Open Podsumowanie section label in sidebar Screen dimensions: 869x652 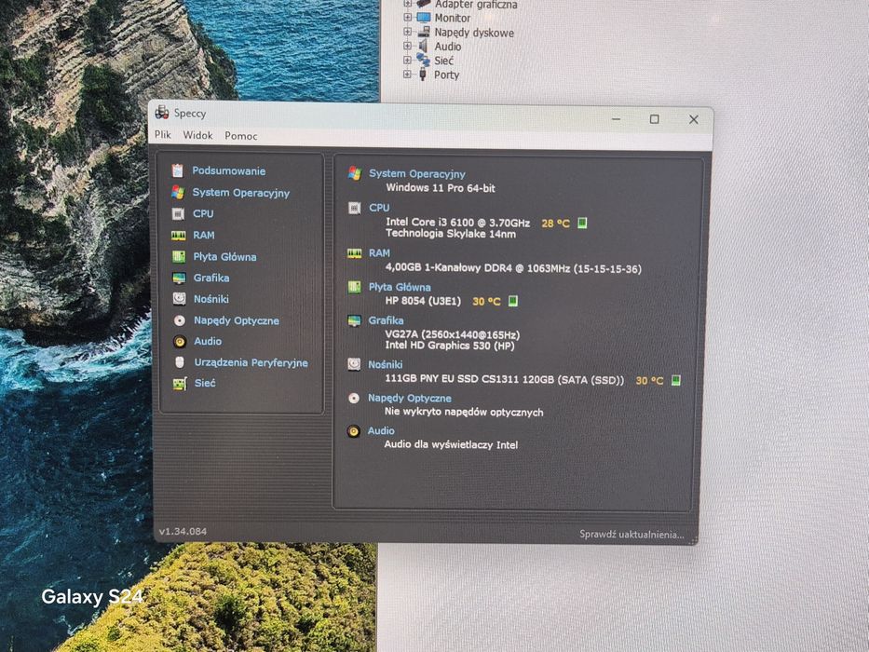pos(229,170)
